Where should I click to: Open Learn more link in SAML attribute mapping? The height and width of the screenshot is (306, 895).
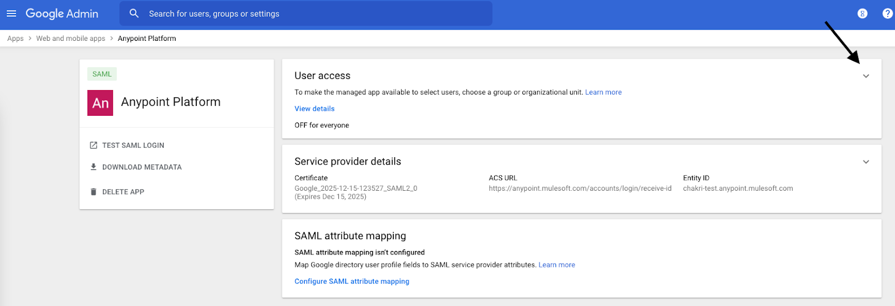pyautogui.click(x=557, y=265)
